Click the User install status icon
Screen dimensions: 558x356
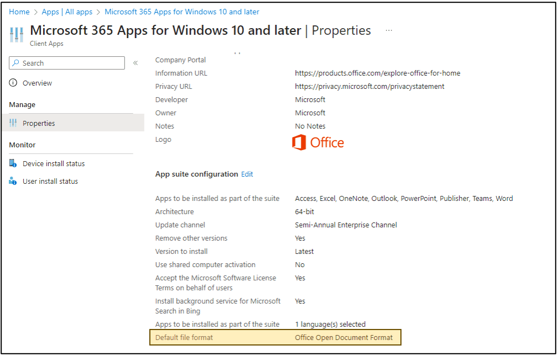(13, 181)
